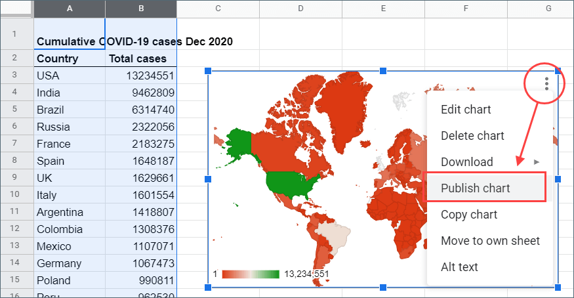Click the chart's color gradient legend

(251, 274)
